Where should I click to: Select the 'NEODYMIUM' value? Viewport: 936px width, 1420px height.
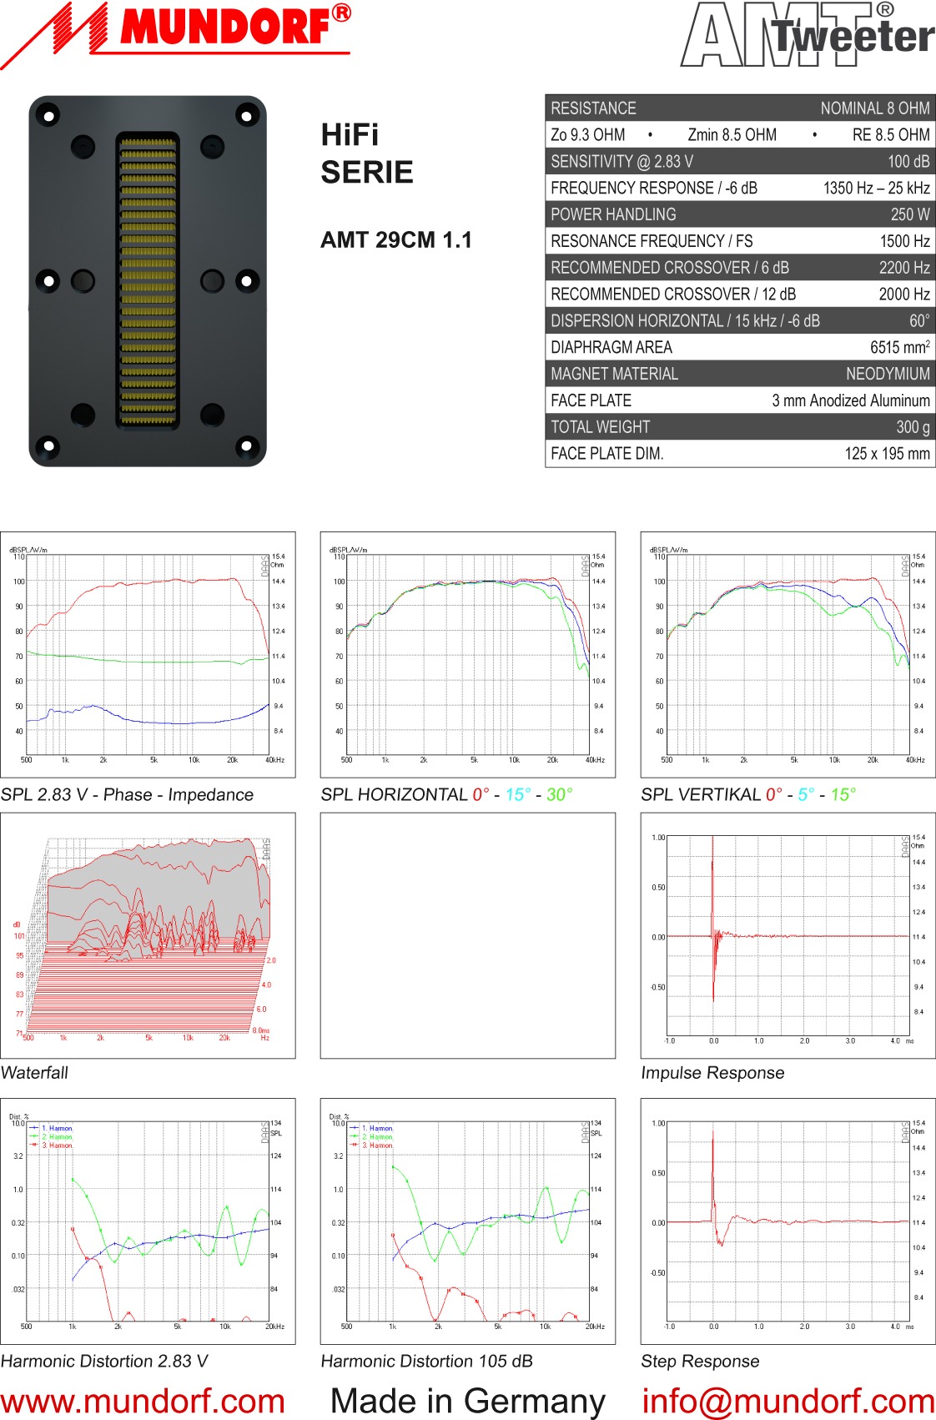coord(888,374)
